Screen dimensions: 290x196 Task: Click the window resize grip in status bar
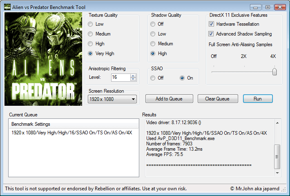(283, 189)
